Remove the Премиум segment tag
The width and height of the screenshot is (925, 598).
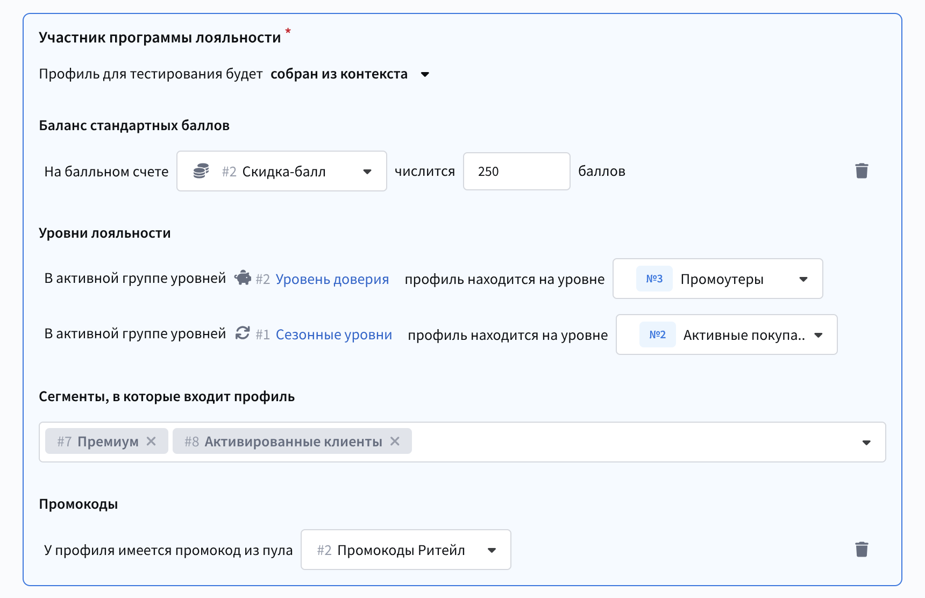151,442
